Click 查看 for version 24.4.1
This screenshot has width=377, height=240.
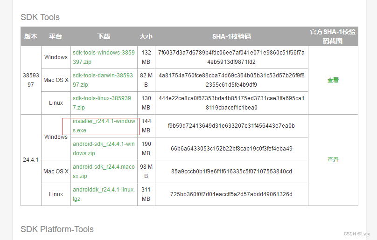[x=333, y=160]
